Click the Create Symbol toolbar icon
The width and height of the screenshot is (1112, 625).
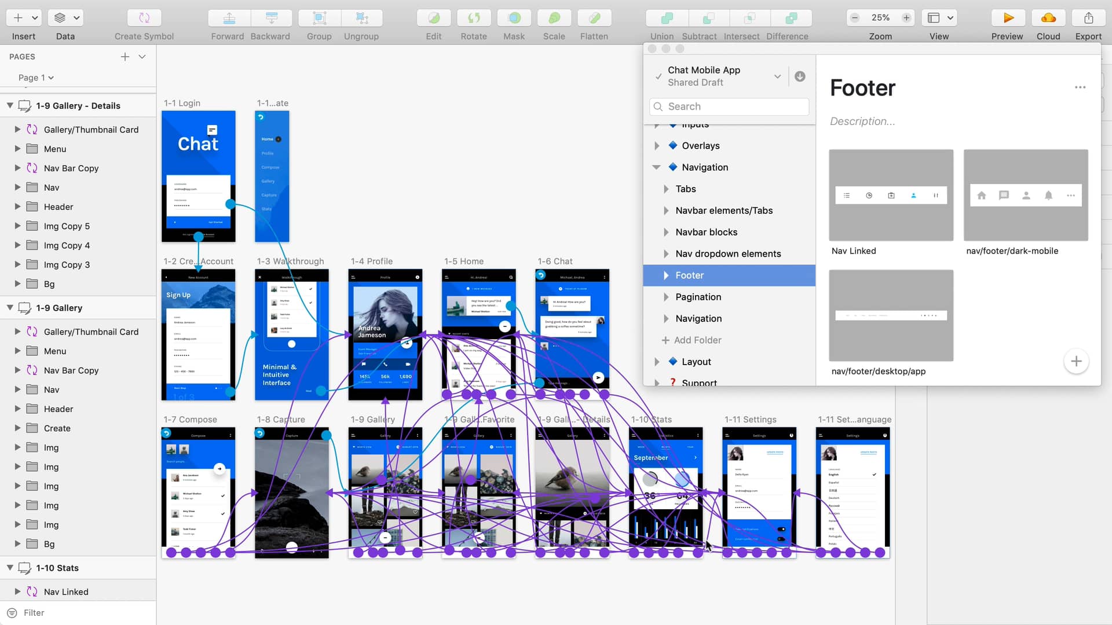coord(144,18)
